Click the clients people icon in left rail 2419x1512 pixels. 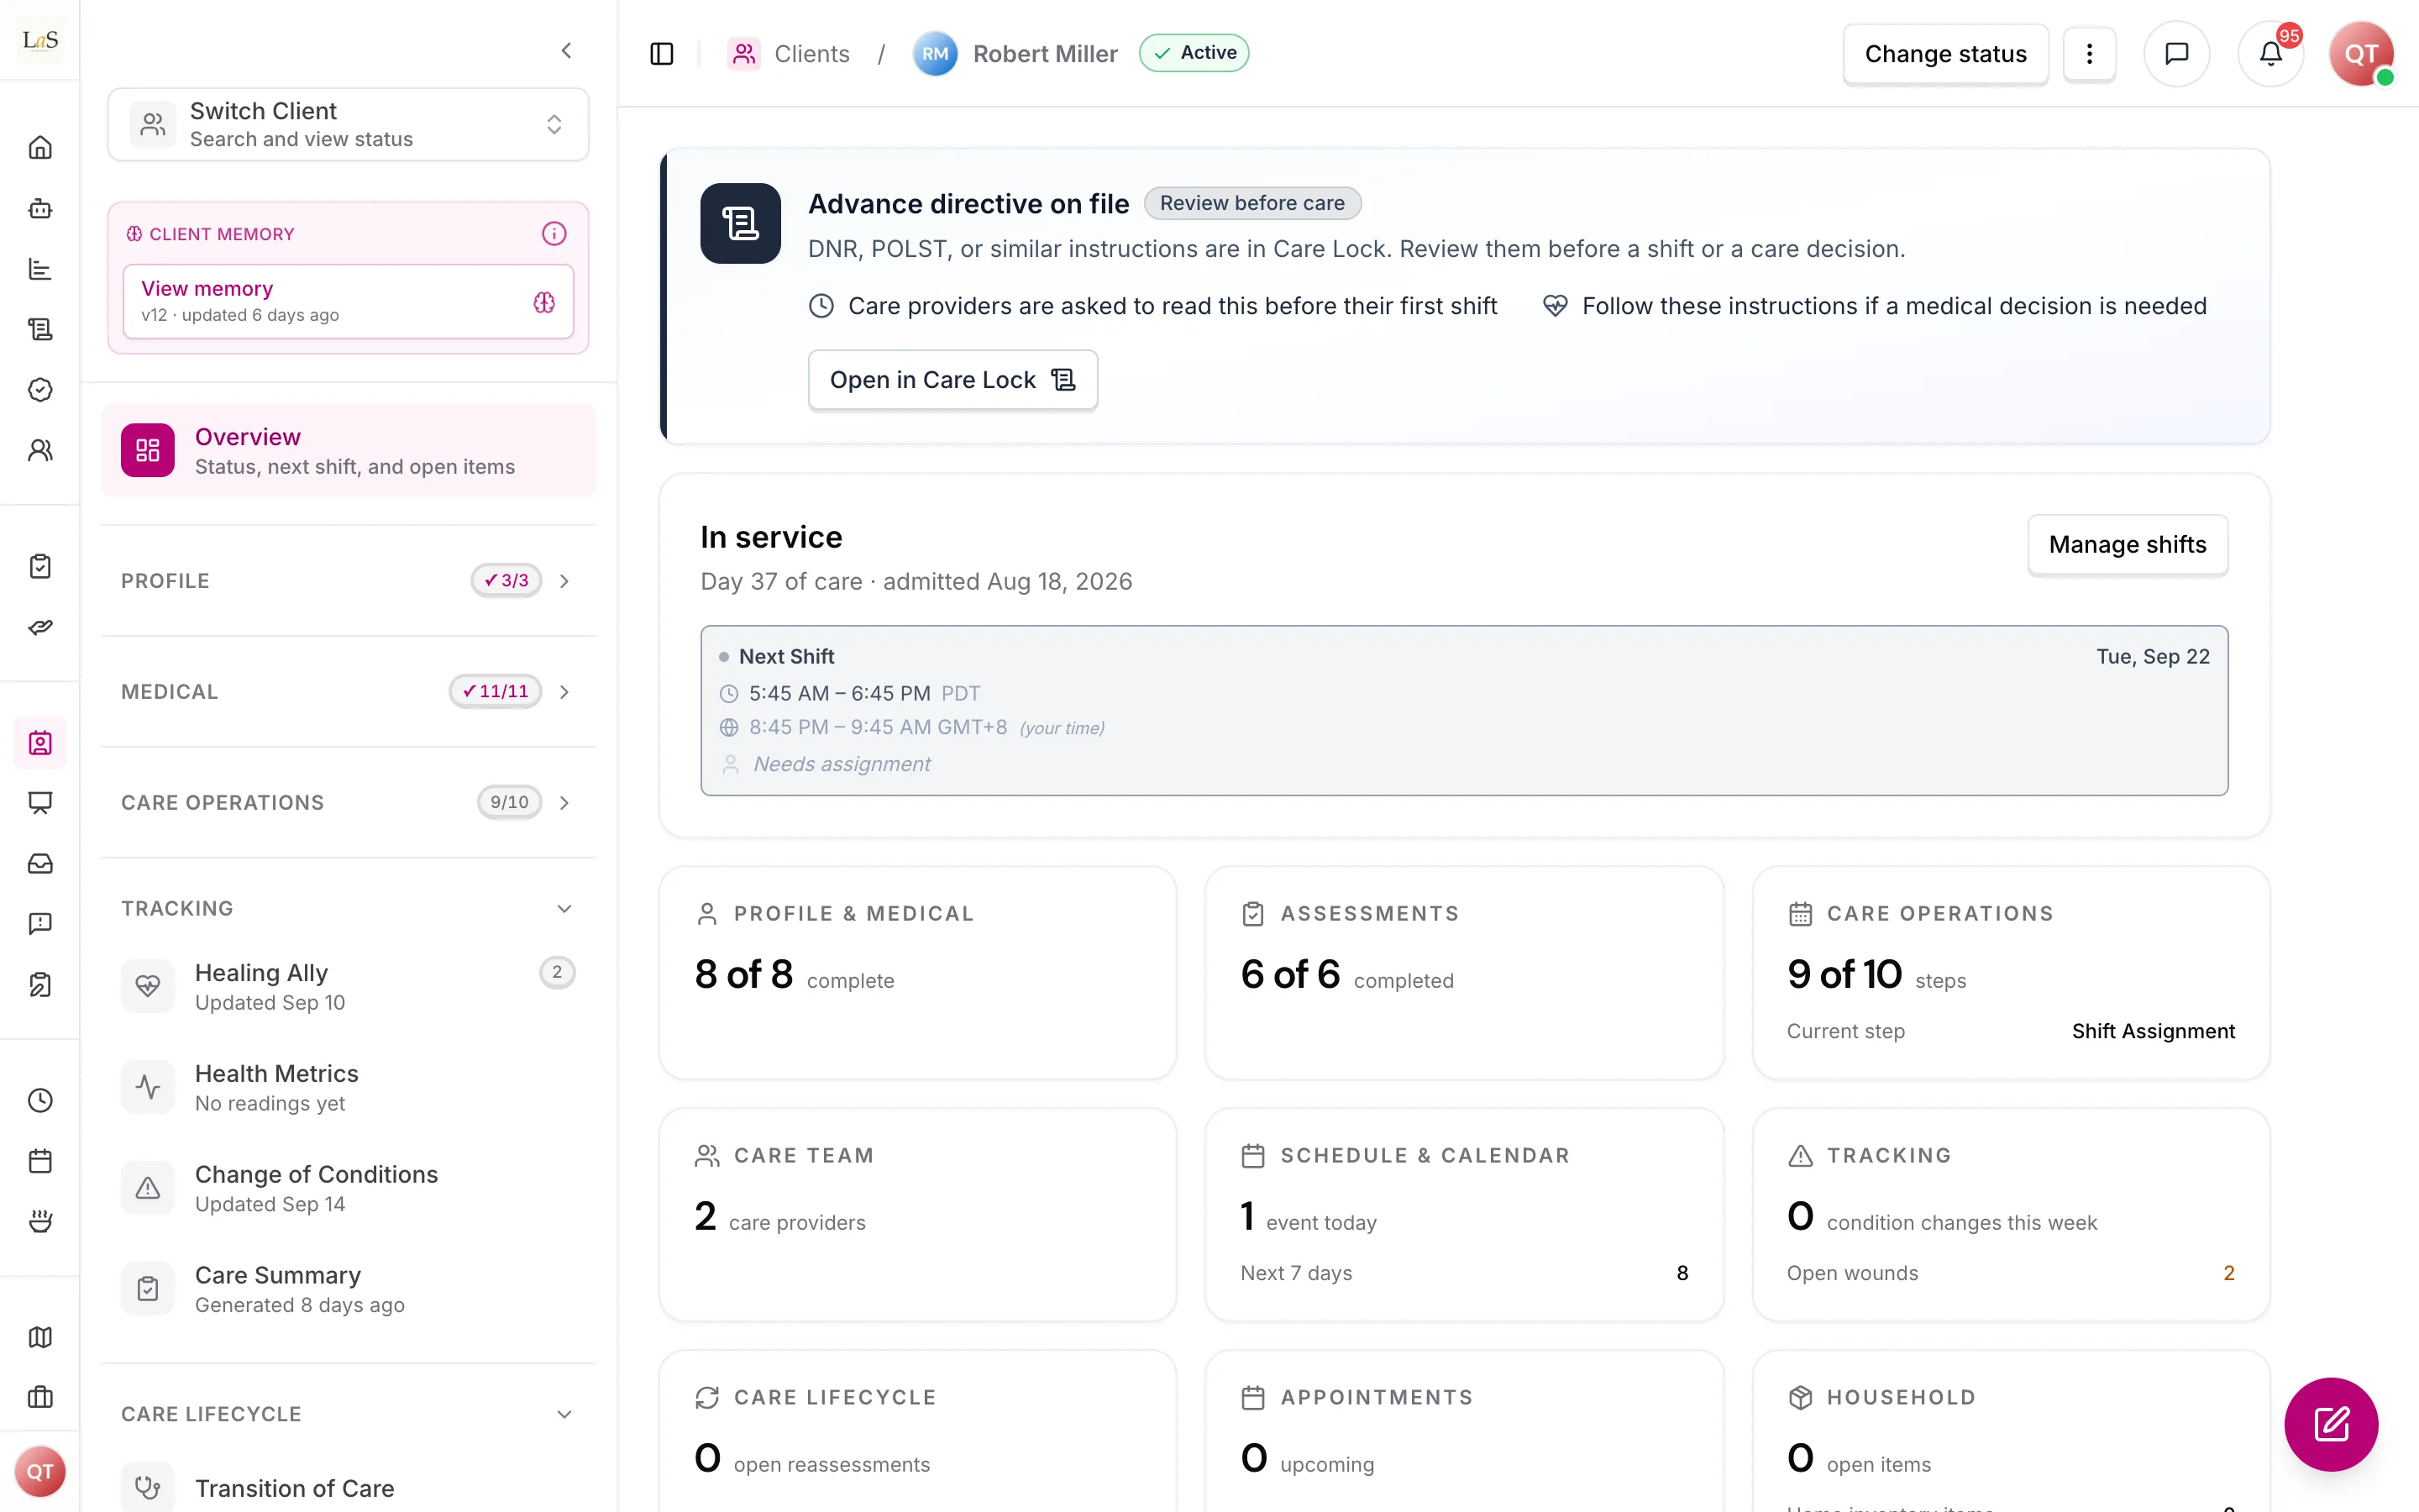[40, 450]
